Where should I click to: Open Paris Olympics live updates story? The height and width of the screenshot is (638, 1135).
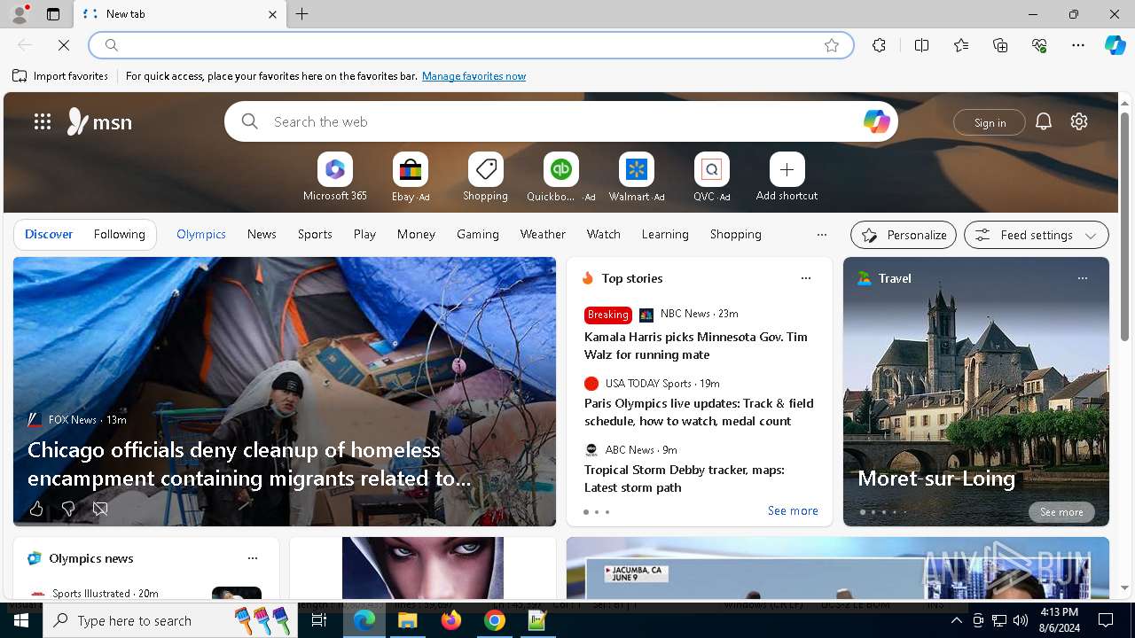pyautogui.click(x=699, y=412)
